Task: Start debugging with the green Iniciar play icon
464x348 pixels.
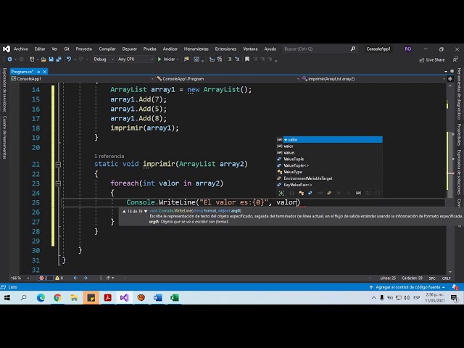Action: click(159, 59)
